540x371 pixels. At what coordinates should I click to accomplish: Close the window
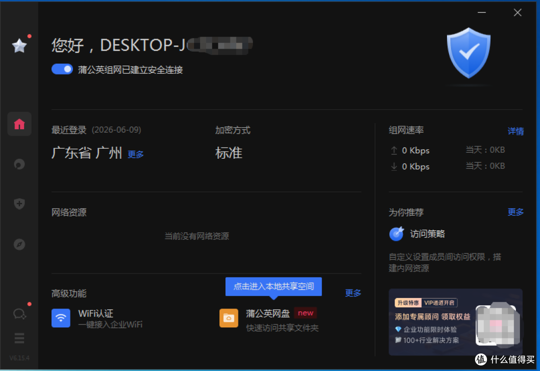click(517, 13)
